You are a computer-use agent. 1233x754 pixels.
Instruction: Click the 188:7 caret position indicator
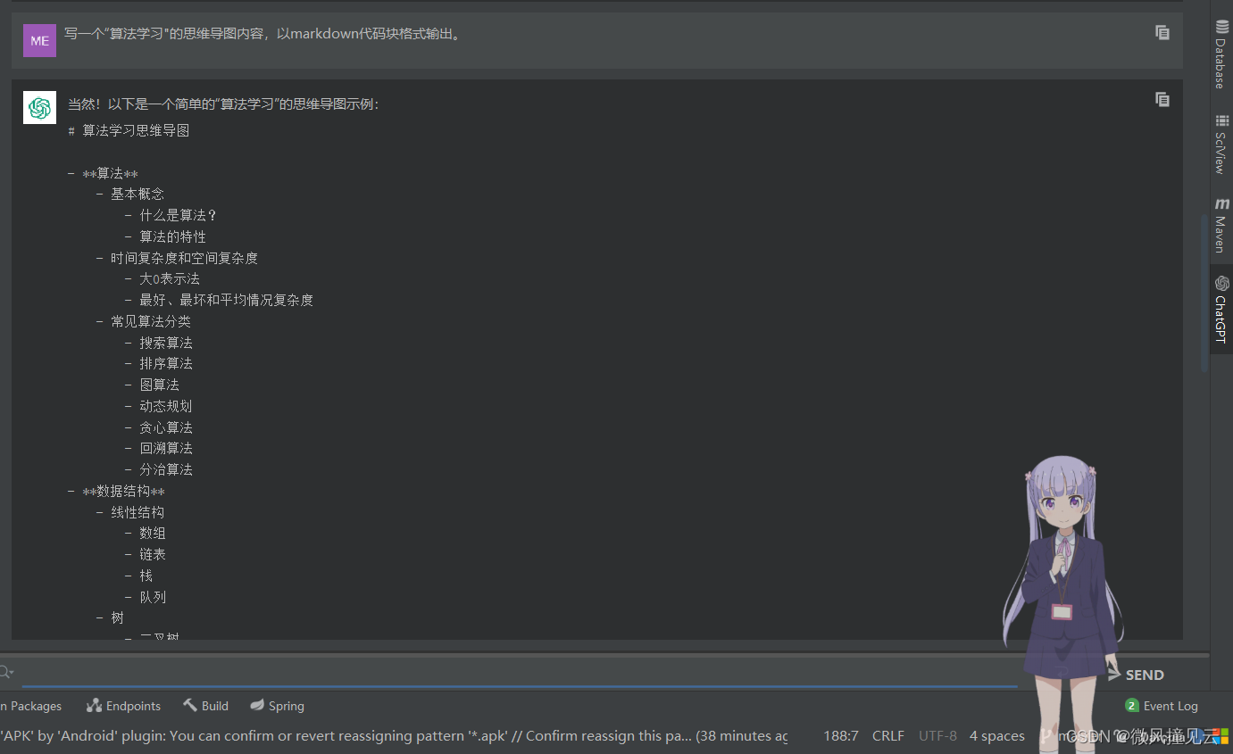click(840, 736)
